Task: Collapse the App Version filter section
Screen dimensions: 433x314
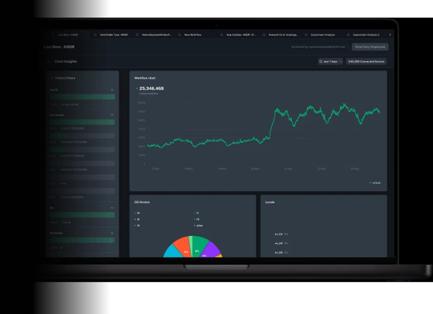Action: click(112, 115)
